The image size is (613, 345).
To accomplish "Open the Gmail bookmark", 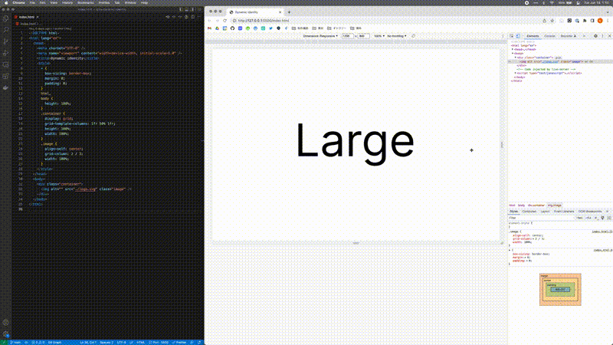I will click(209, 28).
